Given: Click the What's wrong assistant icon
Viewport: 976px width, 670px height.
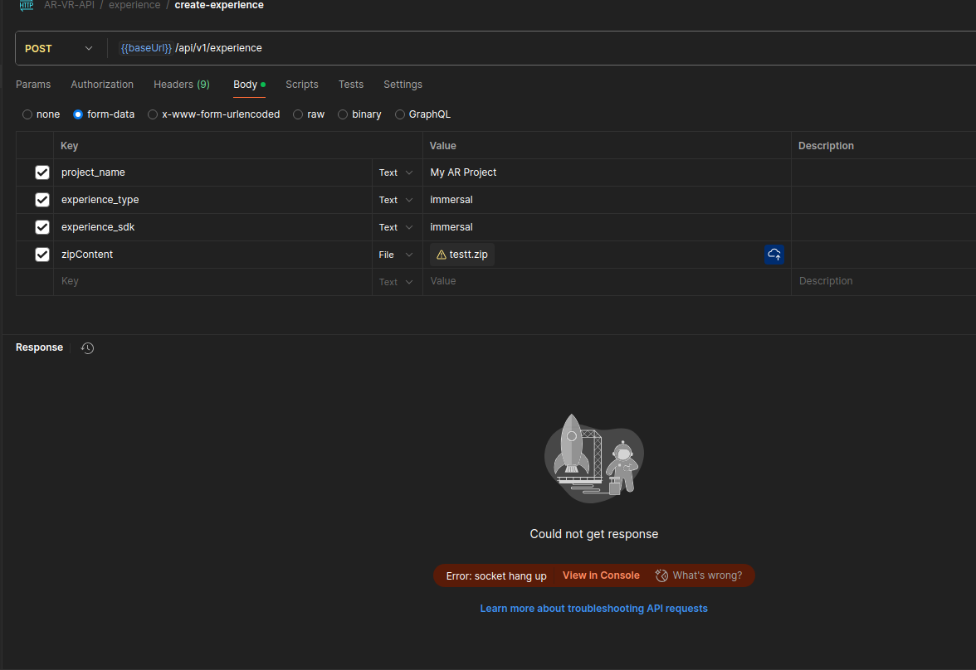Looking at the screenshot, I should coord(661,575).
